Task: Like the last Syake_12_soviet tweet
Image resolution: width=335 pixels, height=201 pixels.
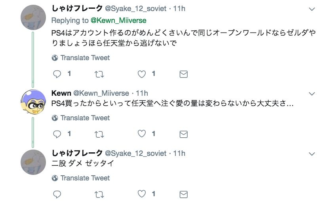Action: [142, 194]
